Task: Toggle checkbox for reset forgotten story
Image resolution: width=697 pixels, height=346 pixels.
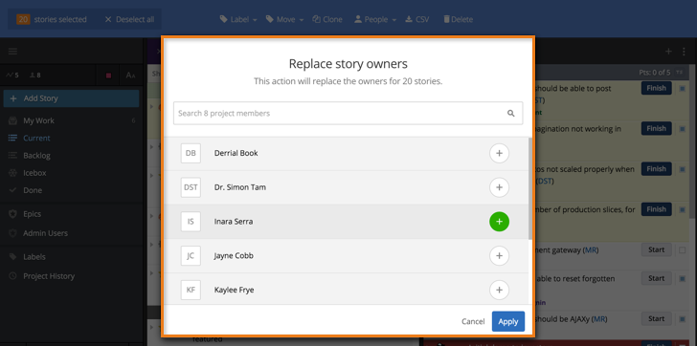Action: coord(683,279)
